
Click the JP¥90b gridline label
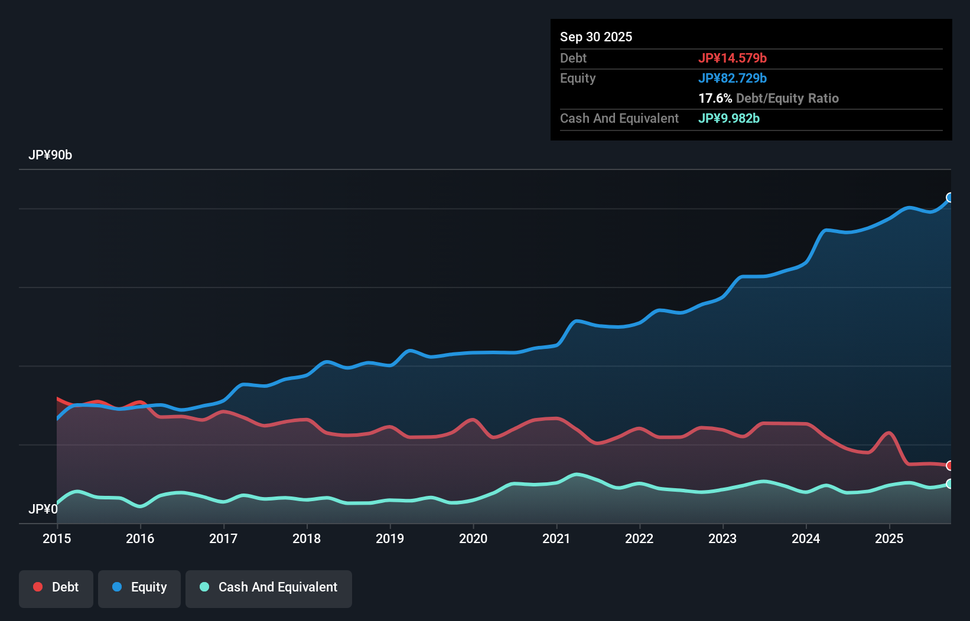[51, 155]
